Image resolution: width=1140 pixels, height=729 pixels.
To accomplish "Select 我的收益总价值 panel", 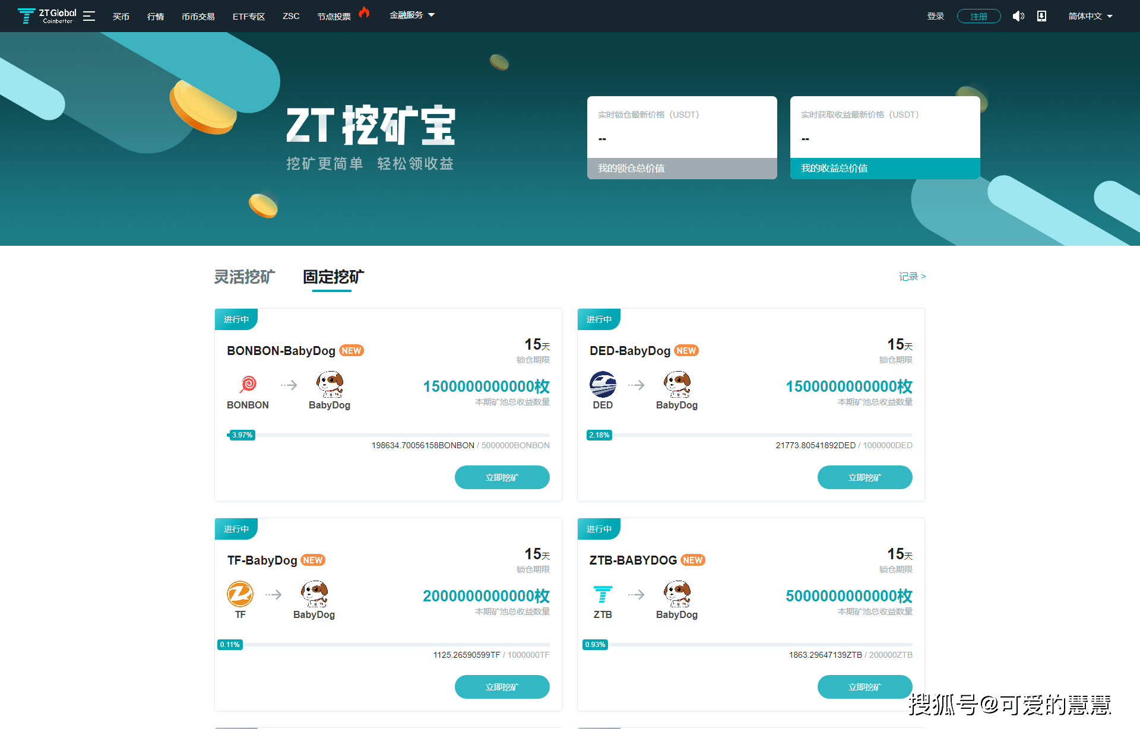I will [x=884, y=168].
